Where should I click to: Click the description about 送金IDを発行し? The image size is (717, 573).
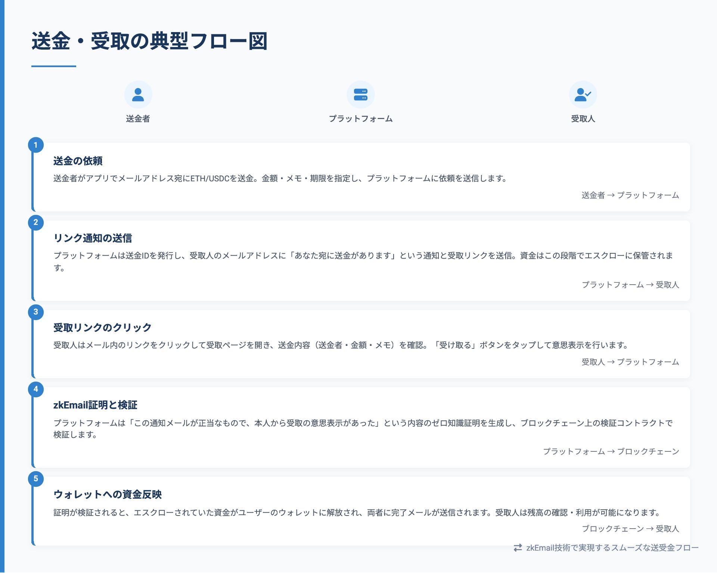[363, 262]
